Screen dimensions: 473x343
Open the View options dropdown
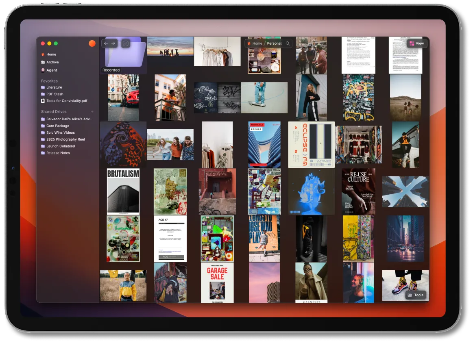coord(417,43)
